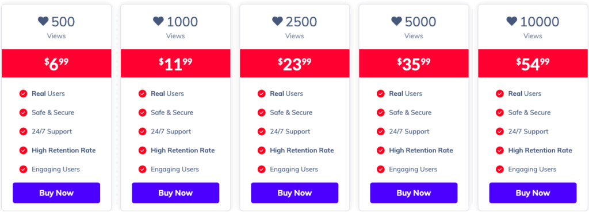Buy Now for the 5000 Views package
This screenshot has width=589, height=212.
pos(414,193)
